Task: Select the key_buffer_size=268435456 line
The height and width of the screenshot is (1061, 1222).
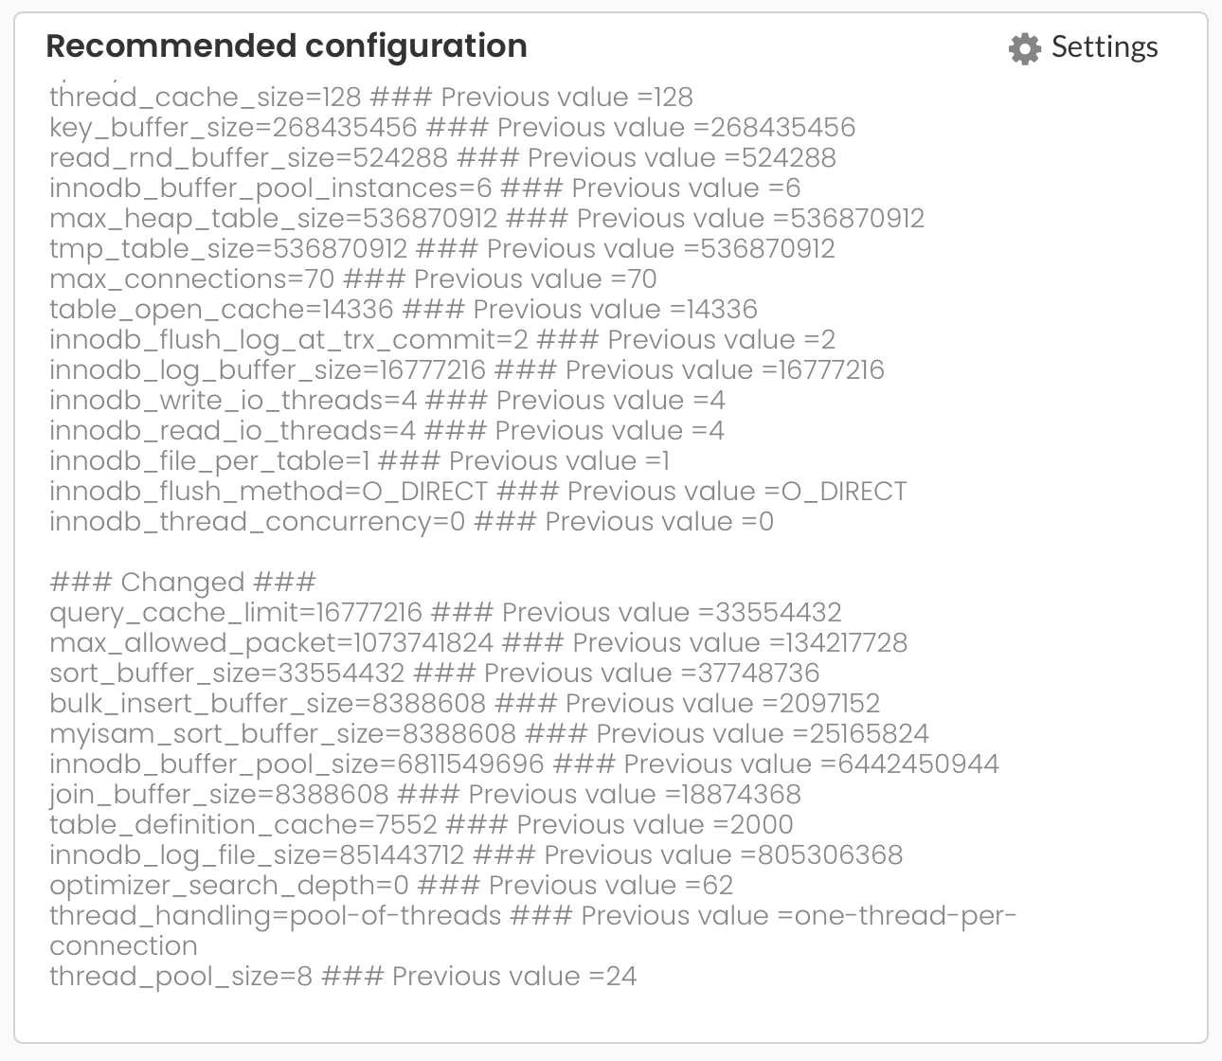Action: tap(453, 128)
